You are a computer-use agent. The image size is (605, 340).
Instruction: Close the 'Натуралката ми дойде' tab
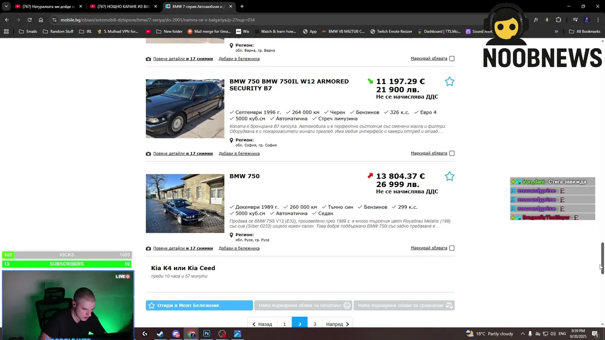80,7
